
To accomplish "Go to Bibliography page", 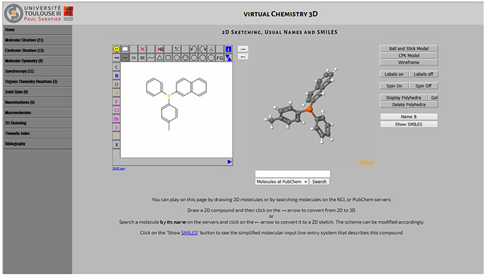I will pos(36,143).
